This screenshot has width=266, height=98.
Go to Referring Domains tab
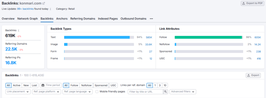coord(83,19)
